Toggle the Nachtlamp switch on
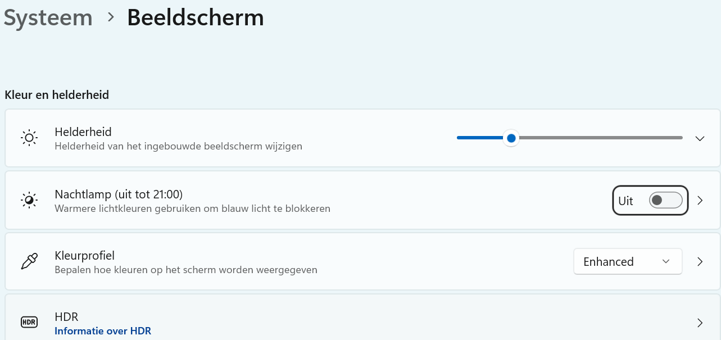This screenshot has width=721, height=340. (665, 201)
